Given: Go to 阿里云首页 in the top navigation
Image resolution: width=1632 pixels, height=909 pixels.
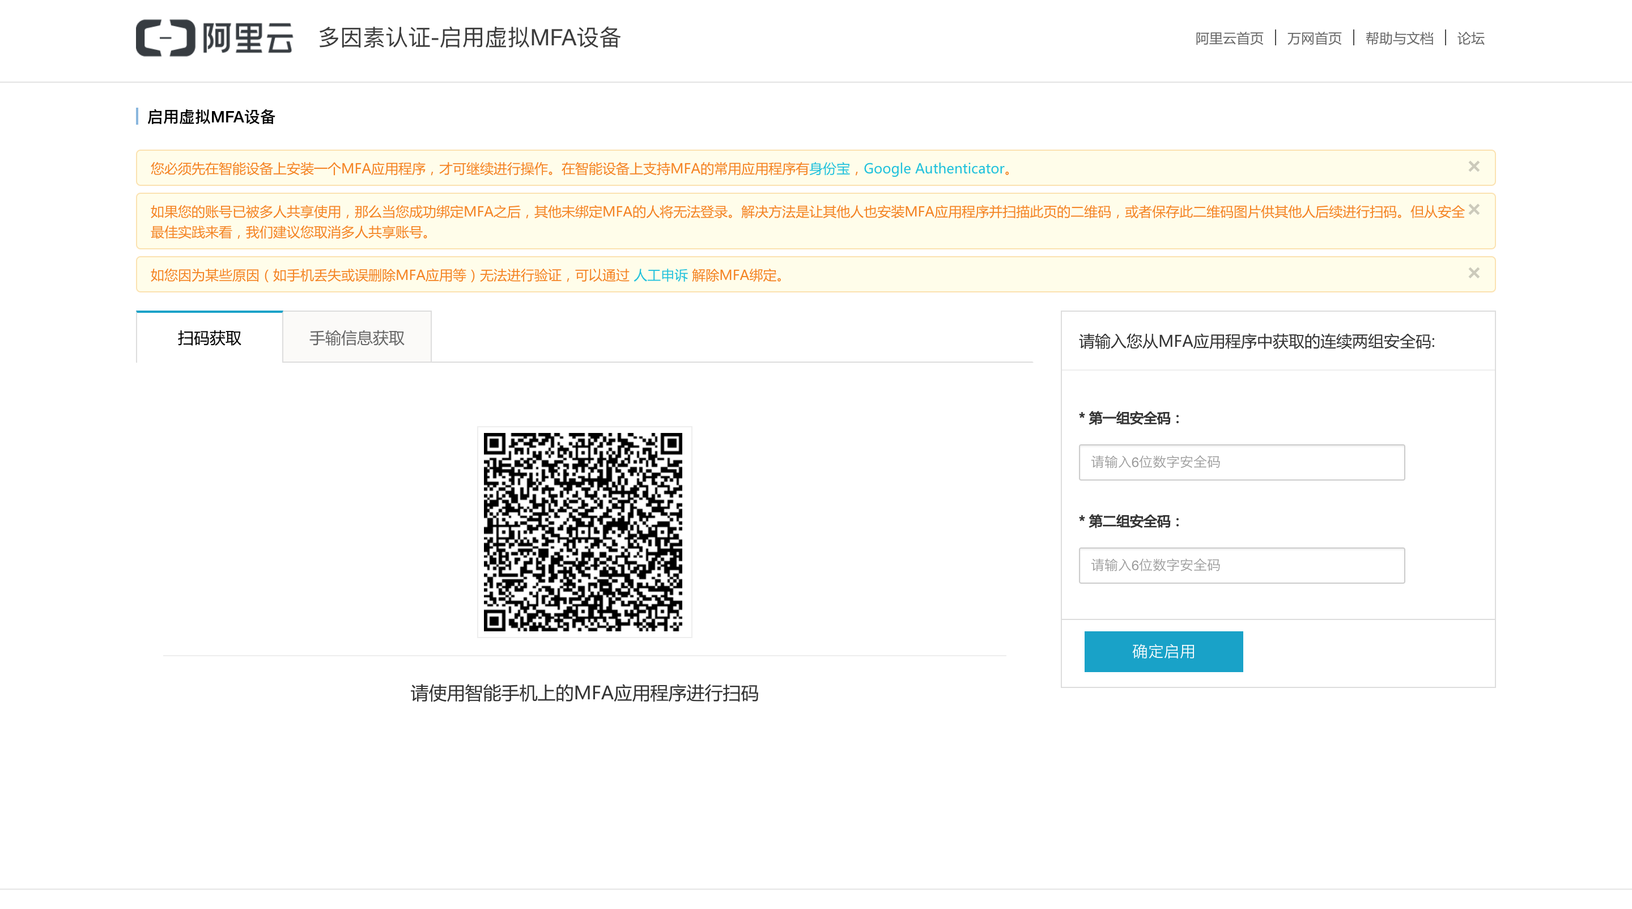Looking at the screenshot, I should pyautogui.click(x=1229, y=39).
